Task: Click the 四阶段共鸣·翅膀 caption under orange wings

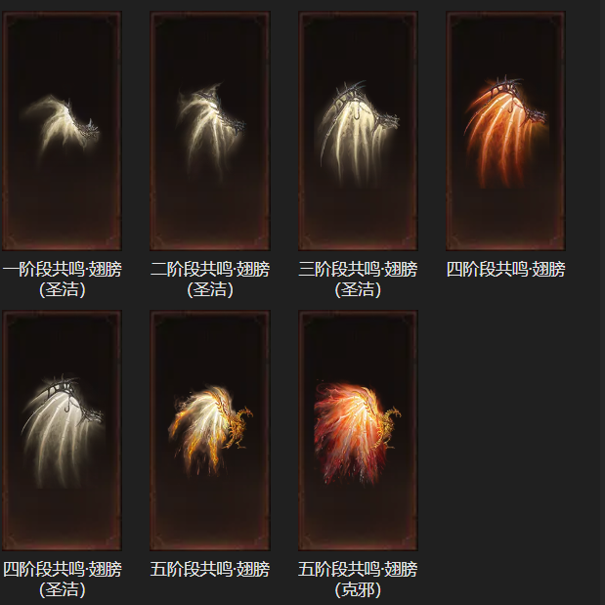Action: pos(506,269)
